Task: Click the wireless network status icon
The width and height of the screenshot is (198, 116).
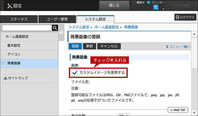Action: 156,7
